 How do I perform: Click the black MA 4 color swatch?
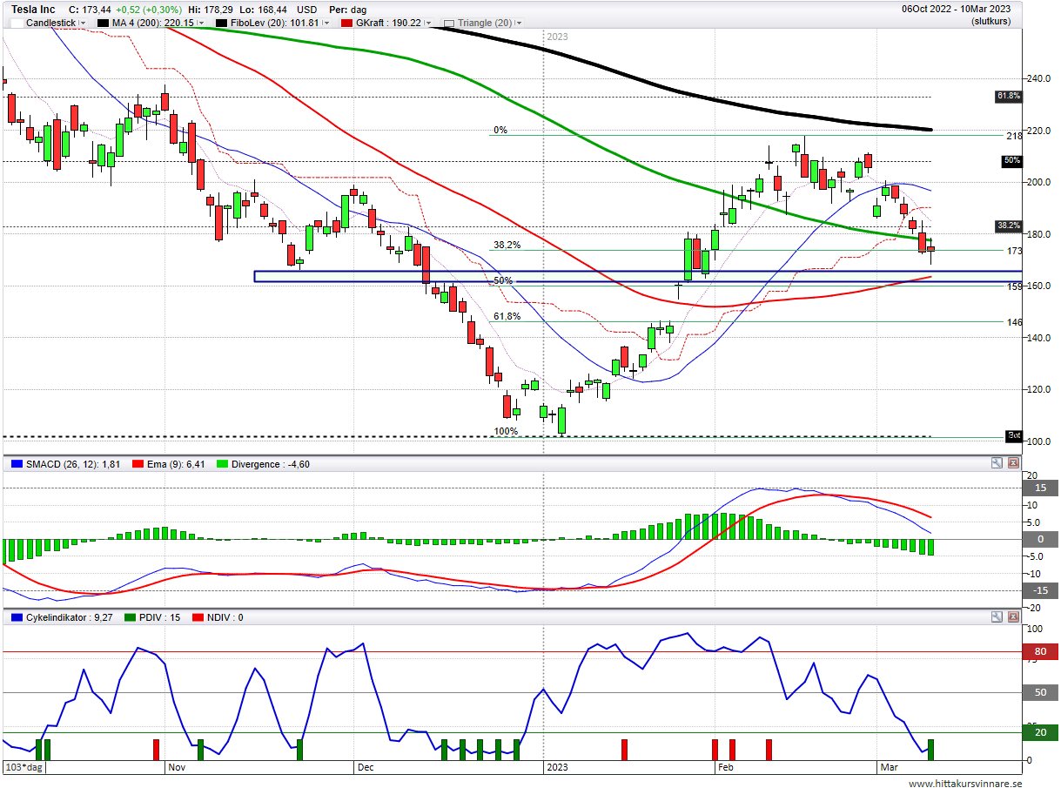click(x=104, y=23)
